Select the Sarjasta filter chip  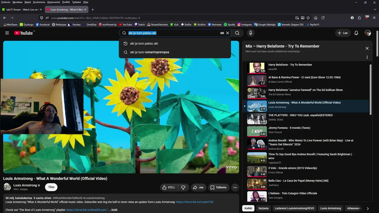pyautogui.click(x=264, y=208)
